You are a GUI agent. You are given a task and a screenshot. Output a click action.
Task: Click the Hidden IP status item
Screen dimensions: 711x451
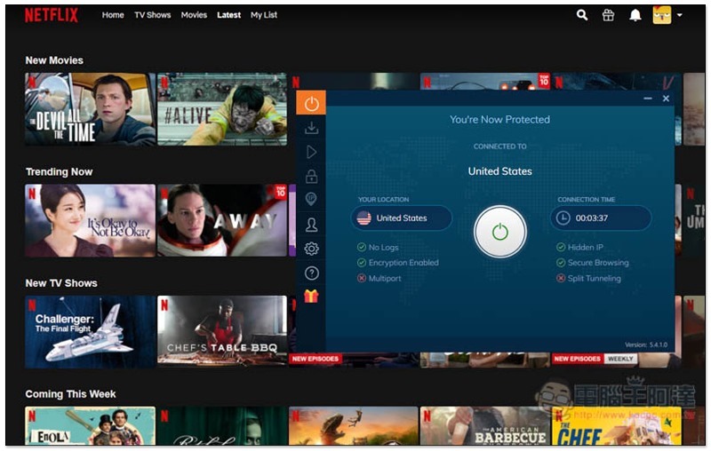pos(579,247)
